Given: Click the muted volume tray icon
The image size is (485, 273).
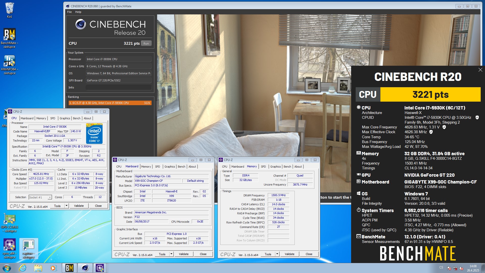Looking at the screenshot, I should coord(461,268).
